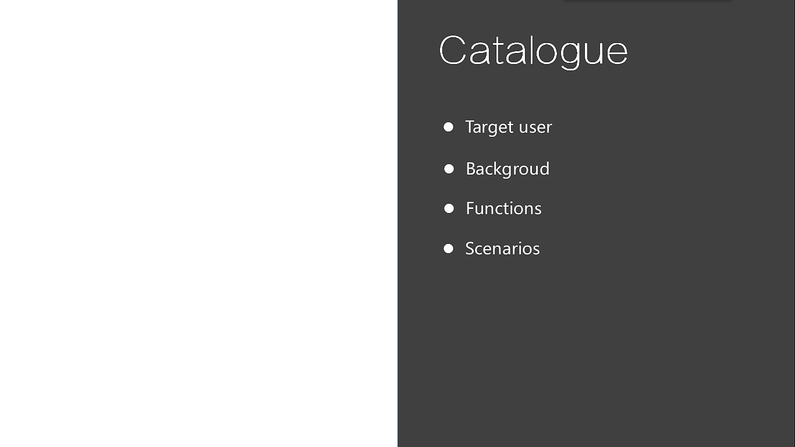Click the capital S of Scenarios

470,249
